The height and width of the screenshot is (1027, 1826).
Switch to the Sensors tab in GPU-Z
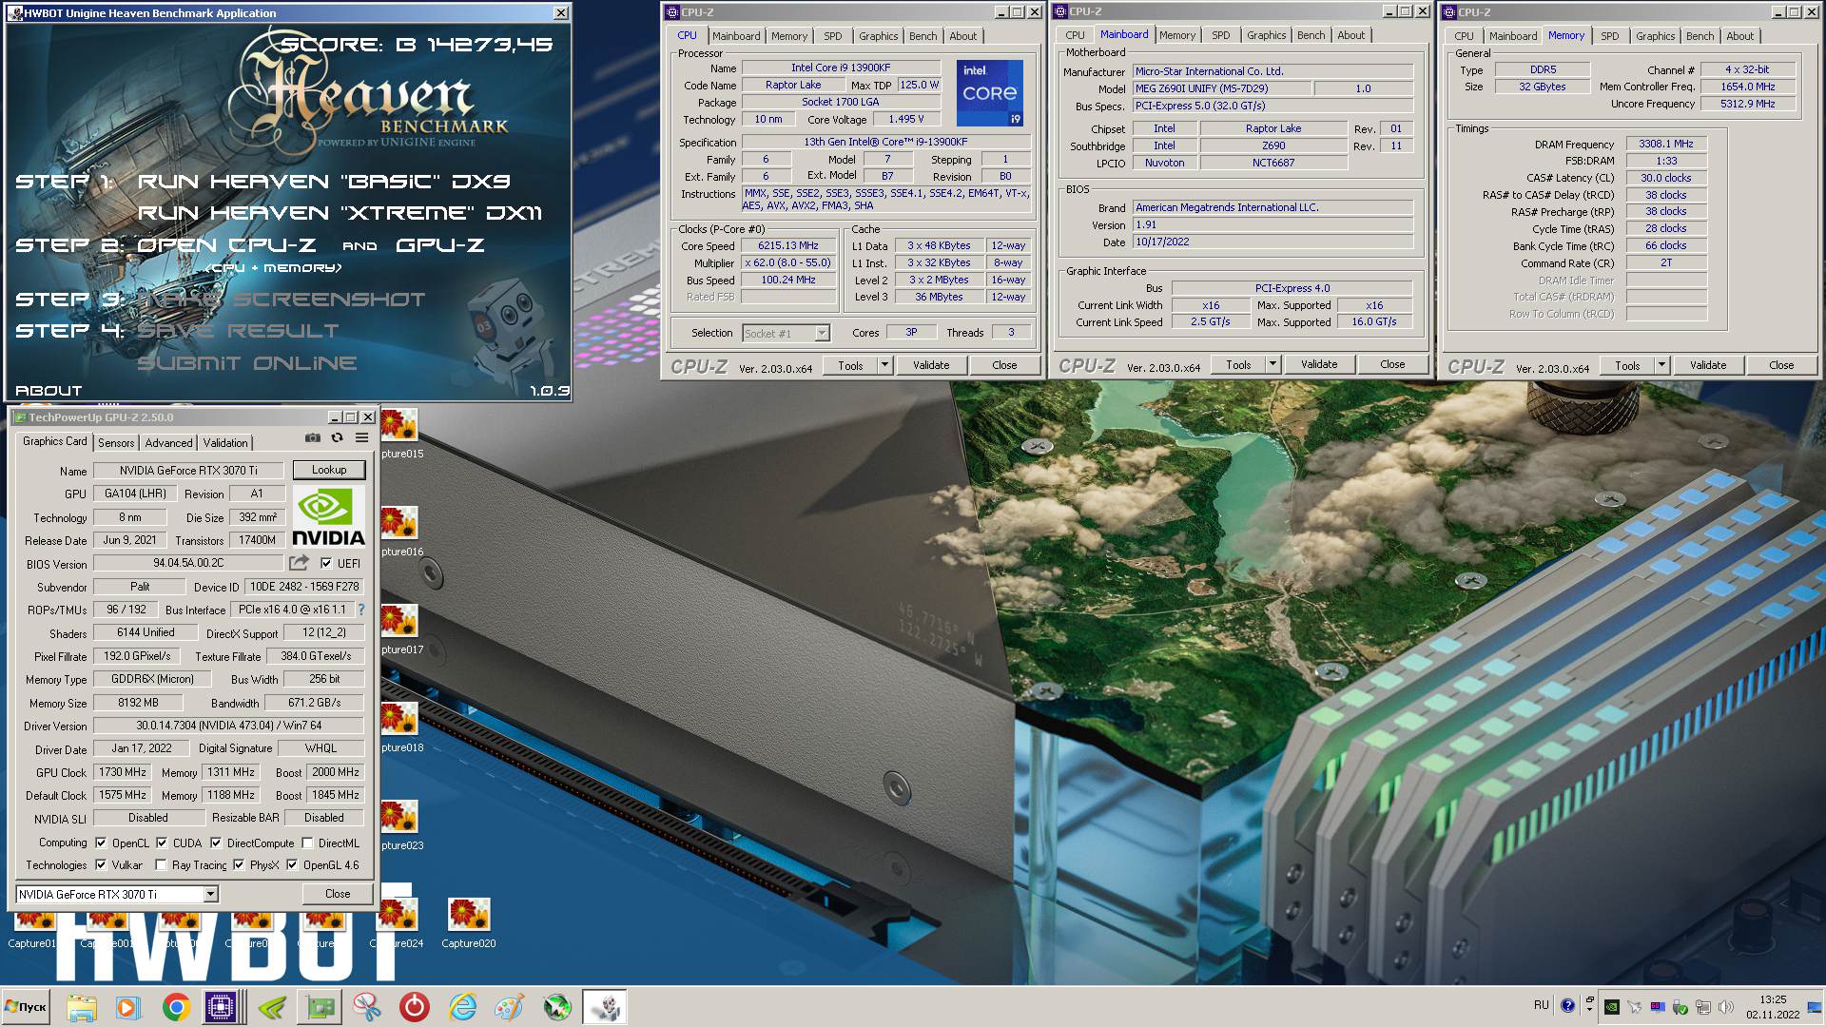coord(116,442)
